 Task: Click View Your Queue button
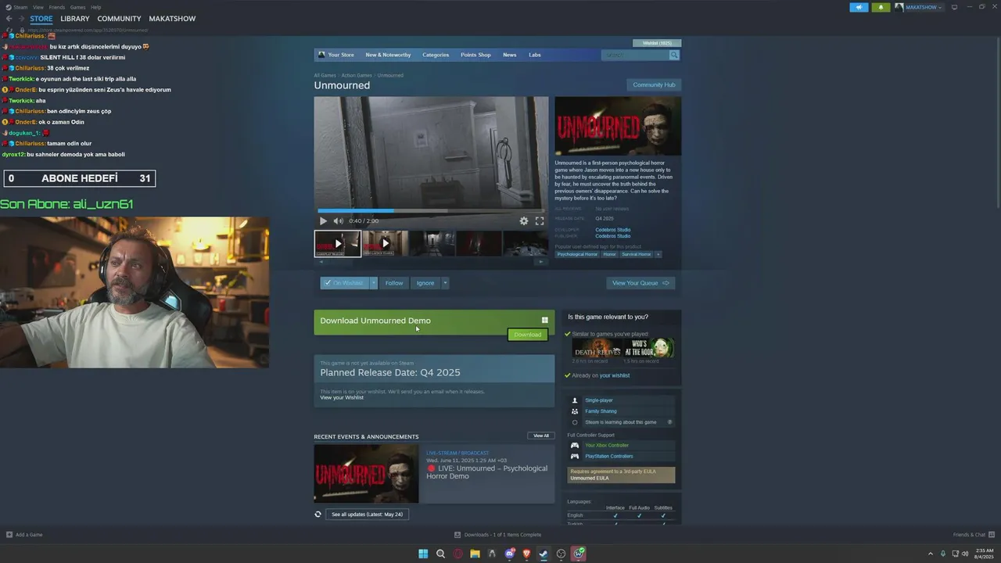(640, 283)
